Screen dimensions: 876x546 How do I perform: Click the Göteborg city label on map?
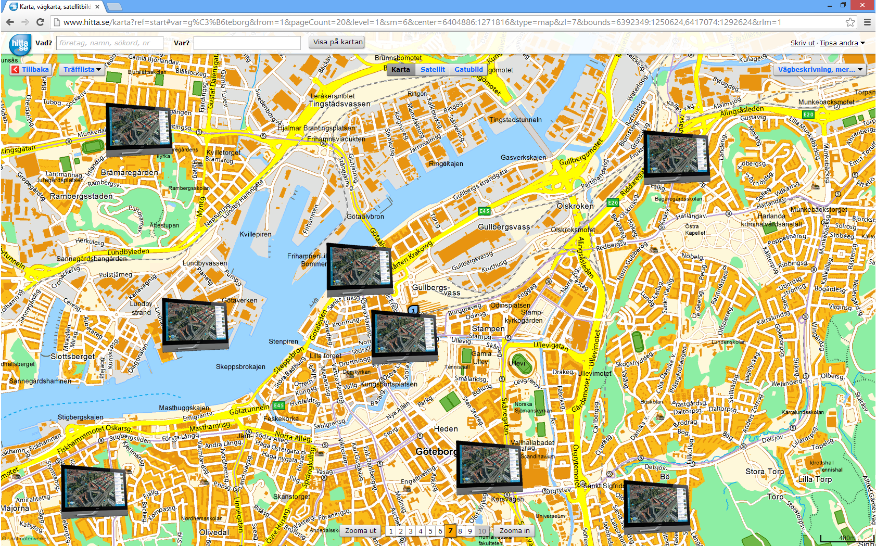coord(437,452)
